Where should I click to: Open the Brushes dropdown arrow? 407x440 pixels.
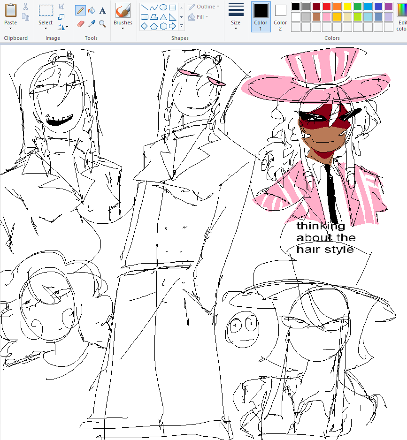[123, 29]
